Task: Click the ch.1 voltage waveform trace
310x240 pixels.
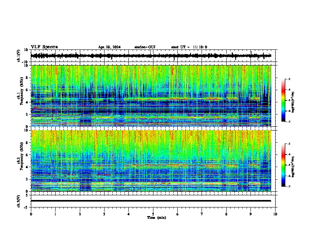Action: 151,56
